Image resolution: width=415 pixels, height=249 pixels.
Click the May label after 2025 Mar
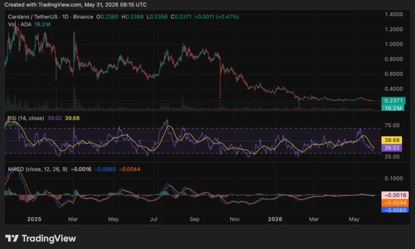(113, 219)
